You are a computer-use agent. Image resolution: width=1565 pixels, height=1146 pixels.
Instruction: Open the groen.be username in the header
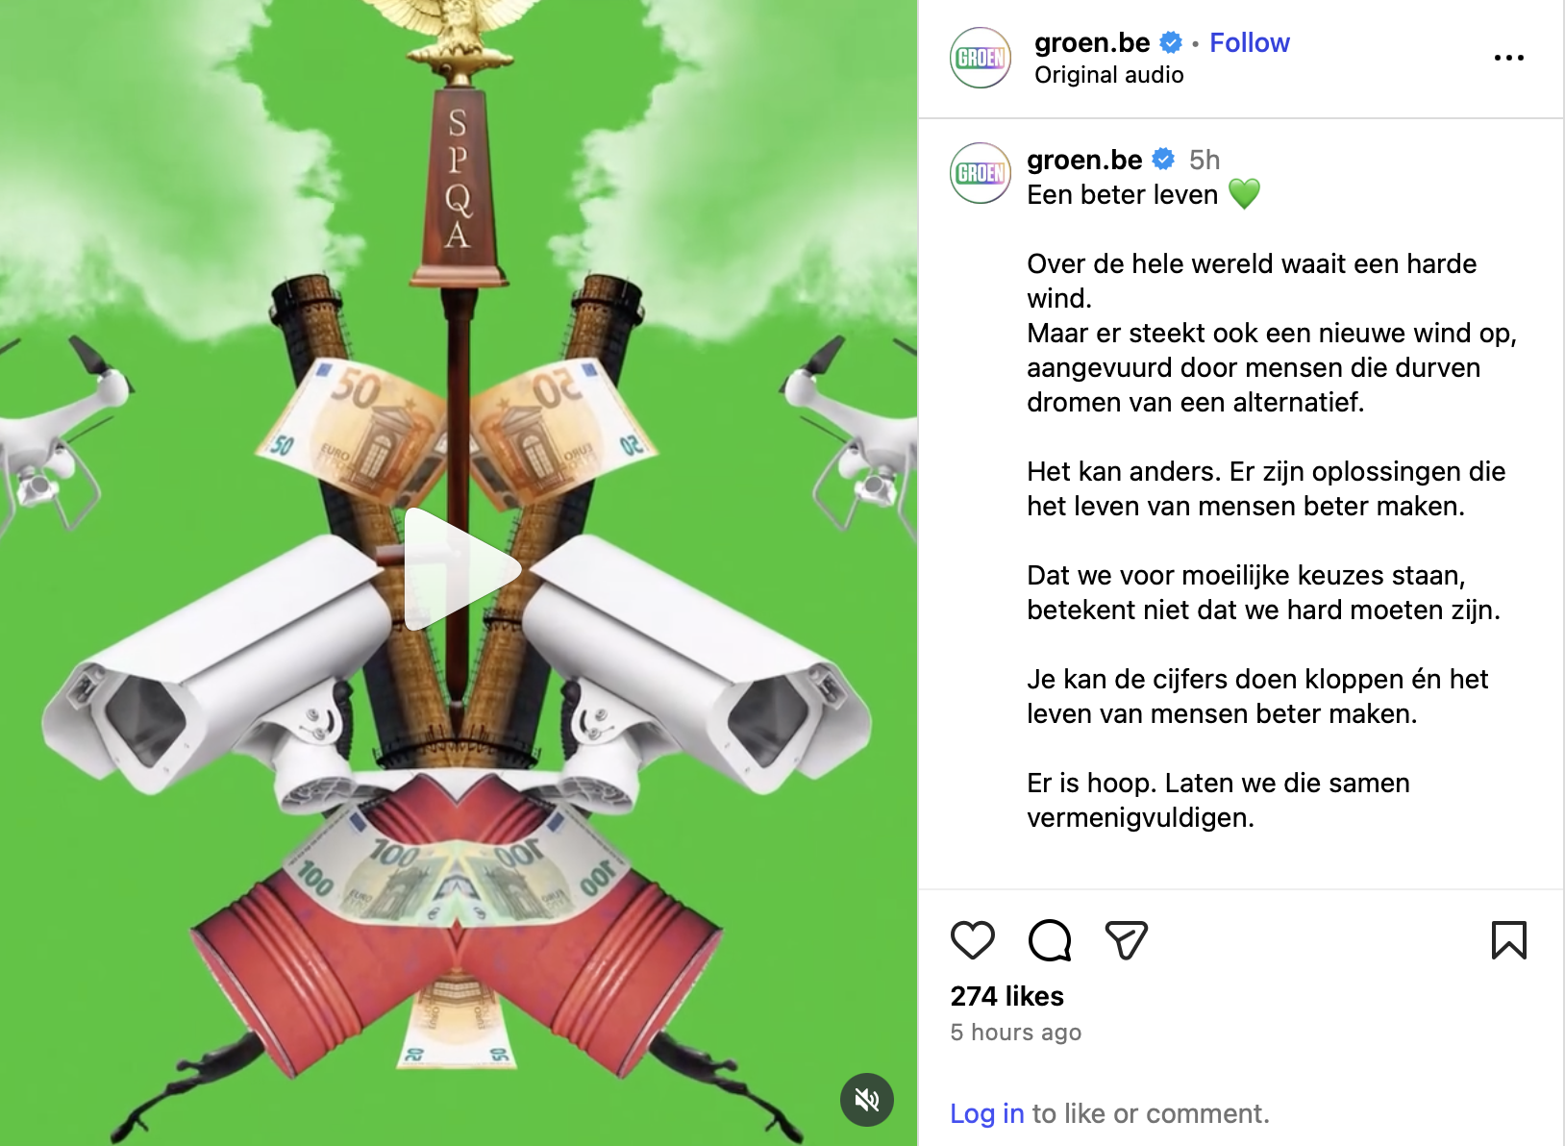click(1092, 42)
